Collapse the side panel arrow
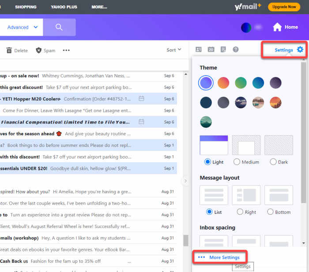309x272 pixels. [x=185, y=181]
